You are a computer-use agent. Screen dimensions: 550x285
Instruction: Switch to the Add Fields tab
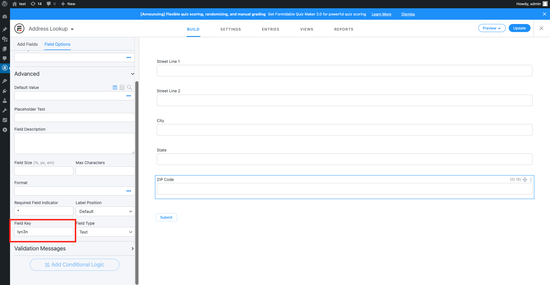pyautogui.click(x=27, y=44)
